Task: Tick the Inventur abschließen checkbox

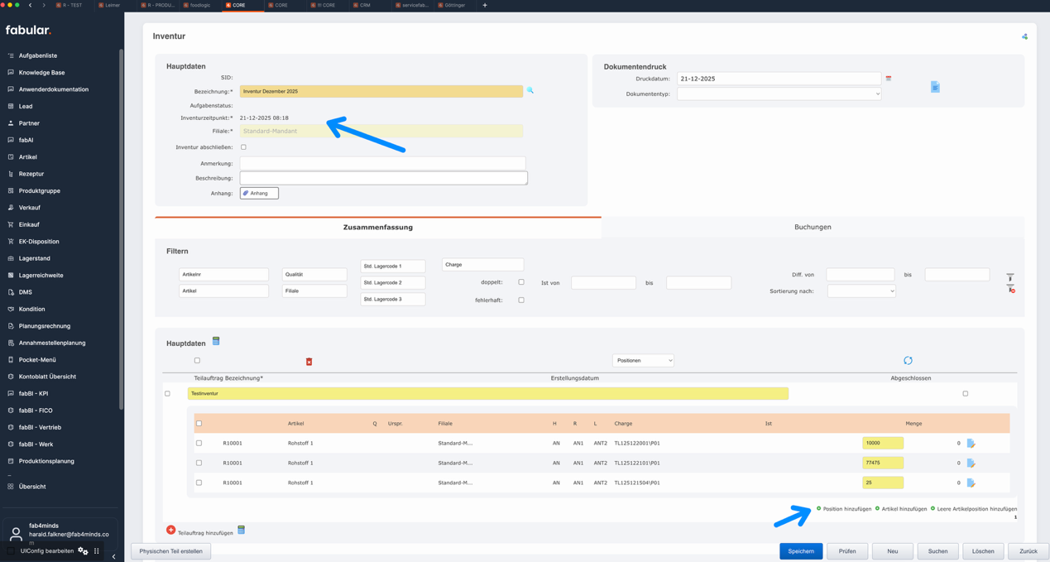Action: [243, 147]
